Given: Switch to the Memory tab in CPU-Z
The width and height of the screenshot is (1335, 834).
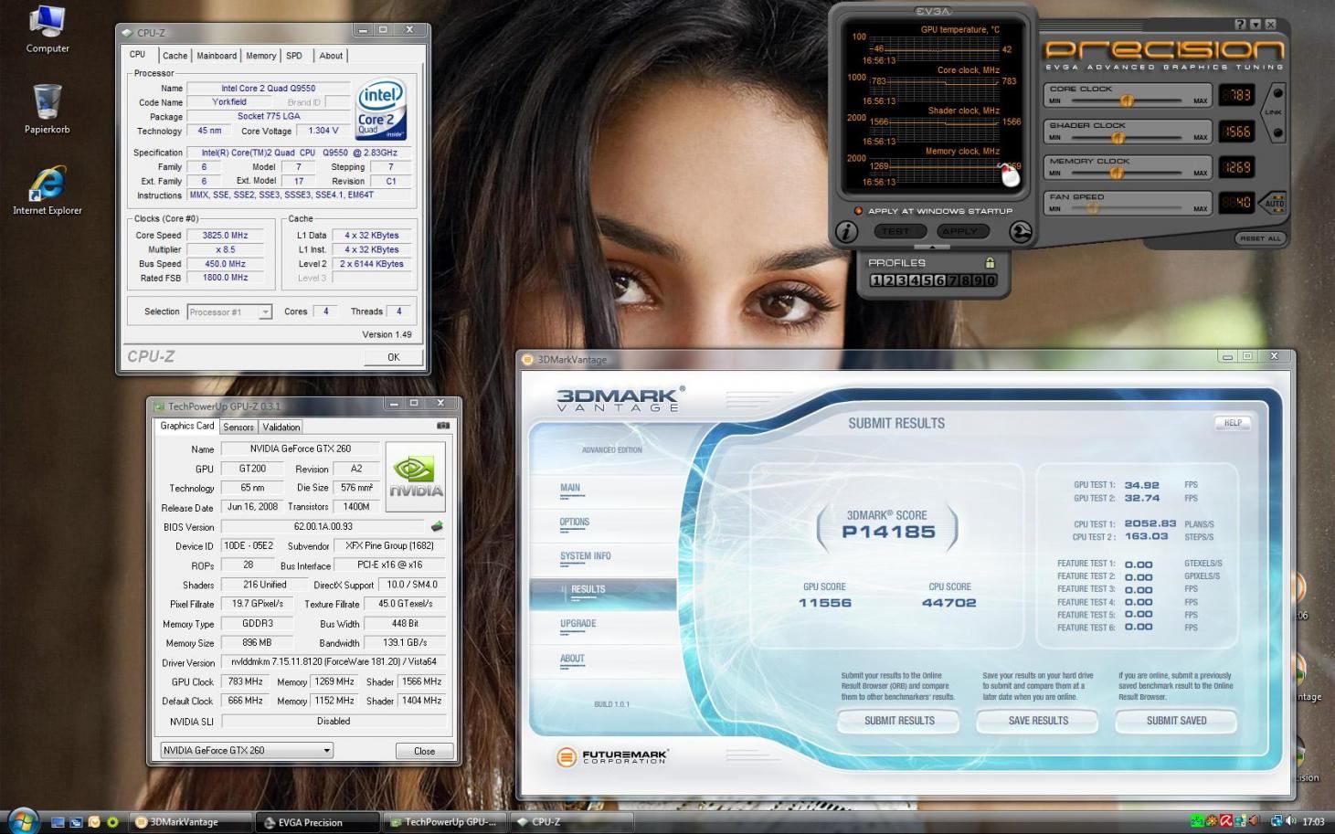Looking at the screenshot, I should click(260, 56).
